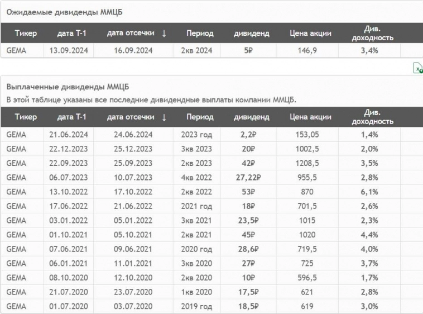Screen dimensions: 423x314
Task: Click sort arrow in expected dividends table header
Action: [x=164, y=34]
